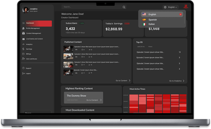This screenshot has height=129, width=211.
Task: Open Profile Management in sidebar
Action: pyautogui.click(x=33, y=28)
